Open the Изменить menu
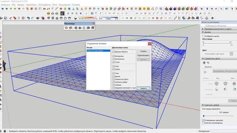 pyautogui.click(x=6, y=5)
